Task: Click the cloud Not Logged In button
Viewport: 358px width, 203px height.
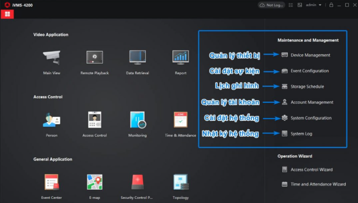Action: coord(271,5)
